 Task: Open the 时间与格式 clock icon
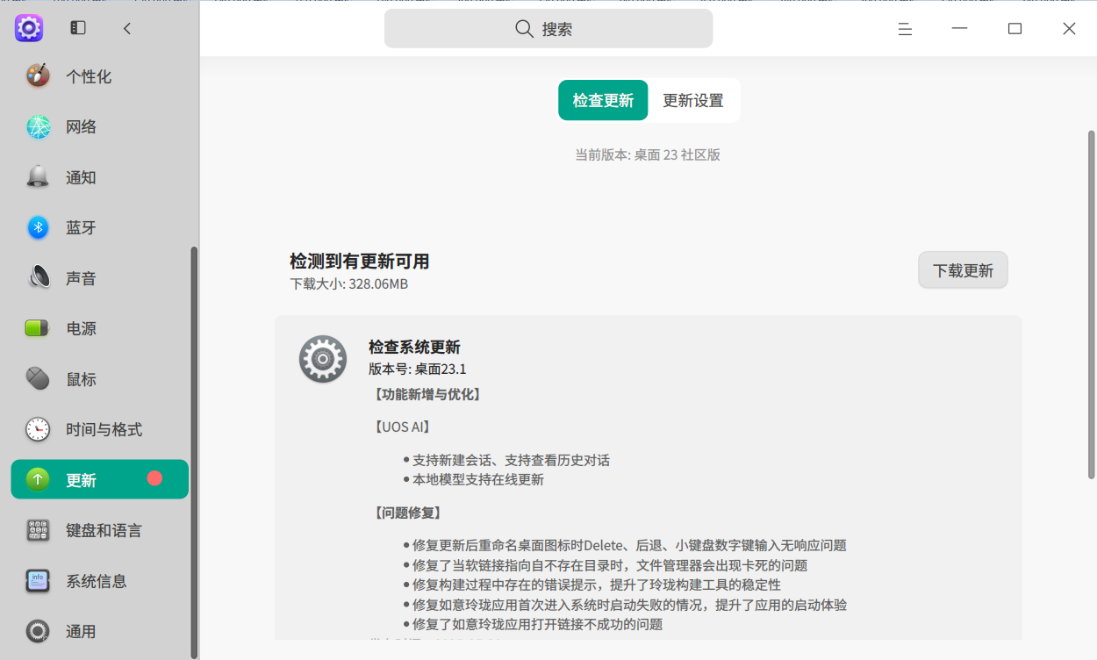tap(38, 430)
